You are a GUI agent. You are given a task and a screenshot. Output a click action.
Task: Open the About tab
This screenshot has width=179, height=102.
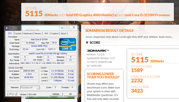pyautogui.click(x=63, y=34)
